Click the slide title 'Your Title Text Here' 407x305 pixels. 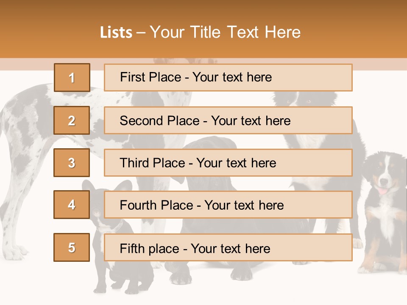pyautogui.click(x=225, y=32)
